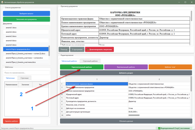
Task: Select row header '1' in editing table
Action: (63, 84)
